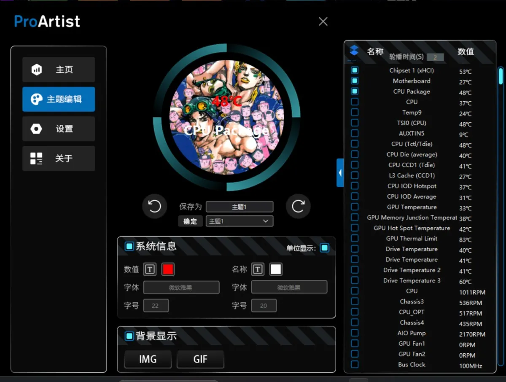Pick the white 名称 color swatch
The image size is (506, 382).
point(276,269)
